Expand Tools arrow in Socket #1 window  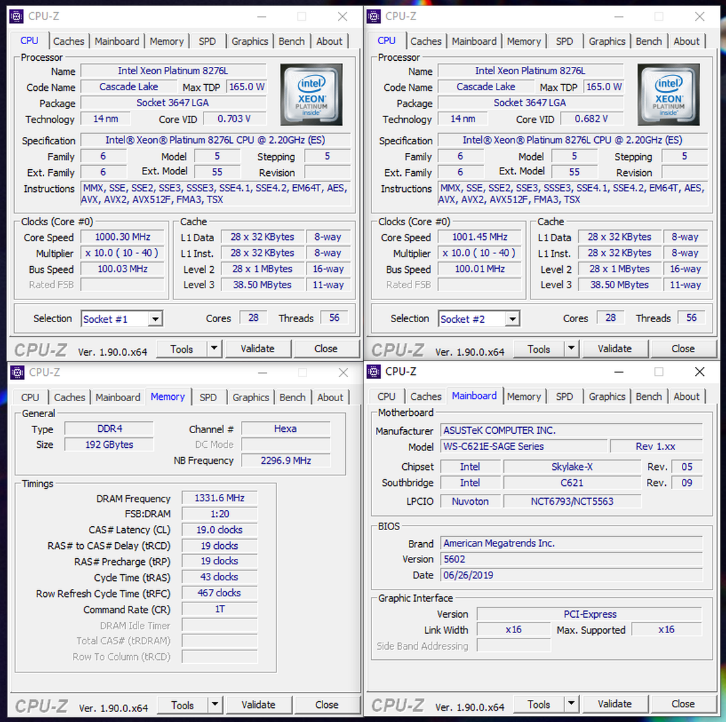pyautogui.click(x=214, y=348)
